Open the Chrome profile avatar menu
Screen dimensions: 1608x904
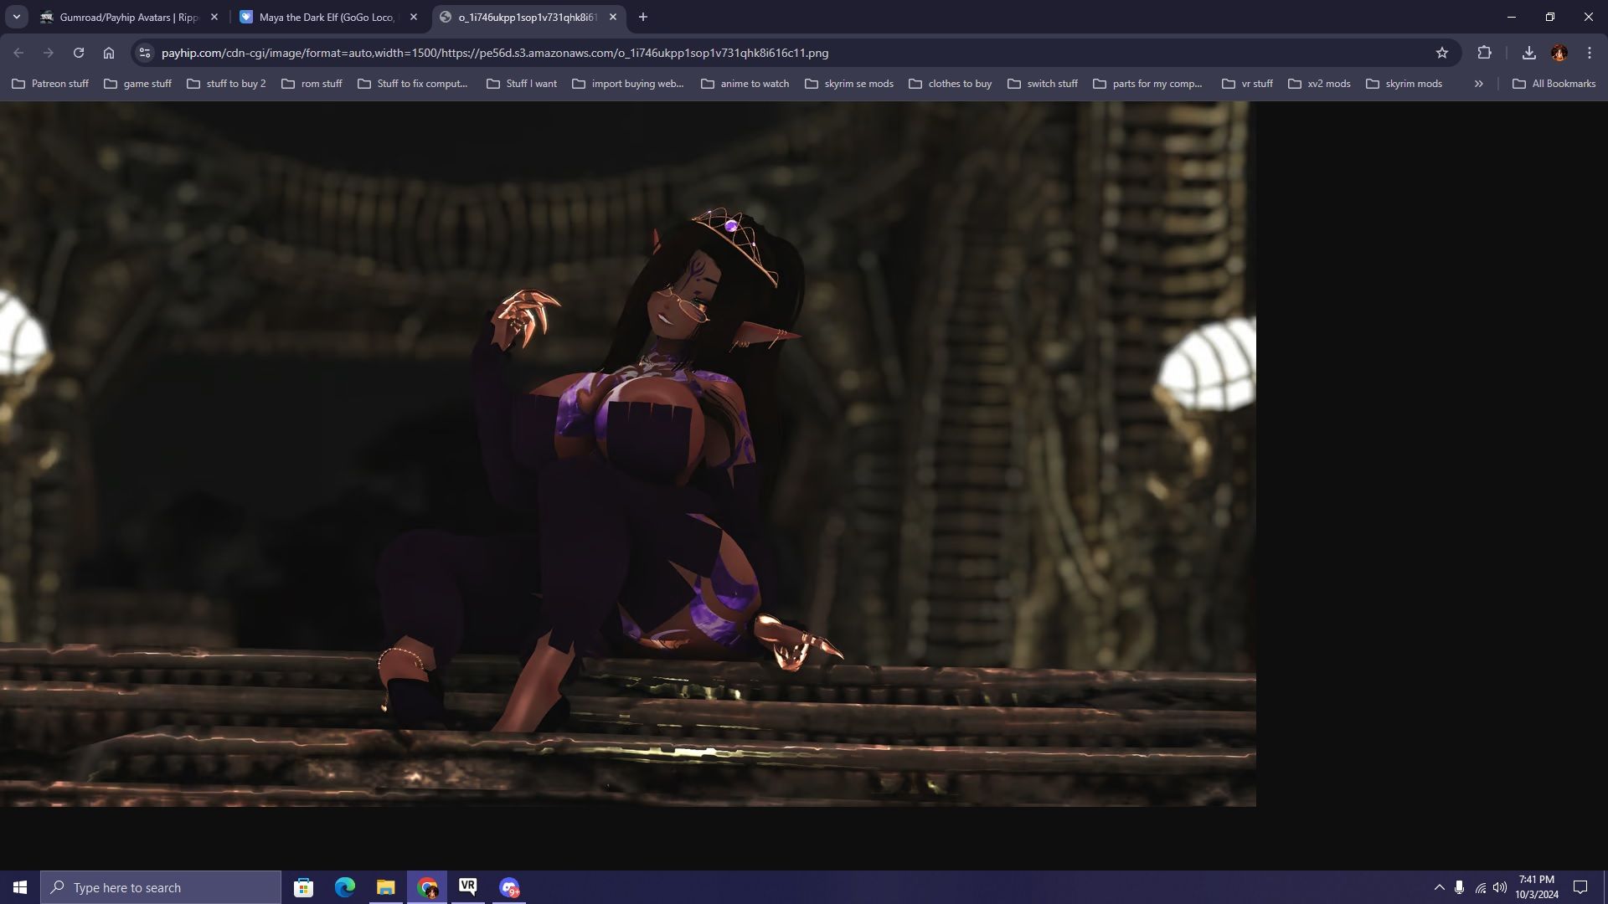click(1559, 53)
